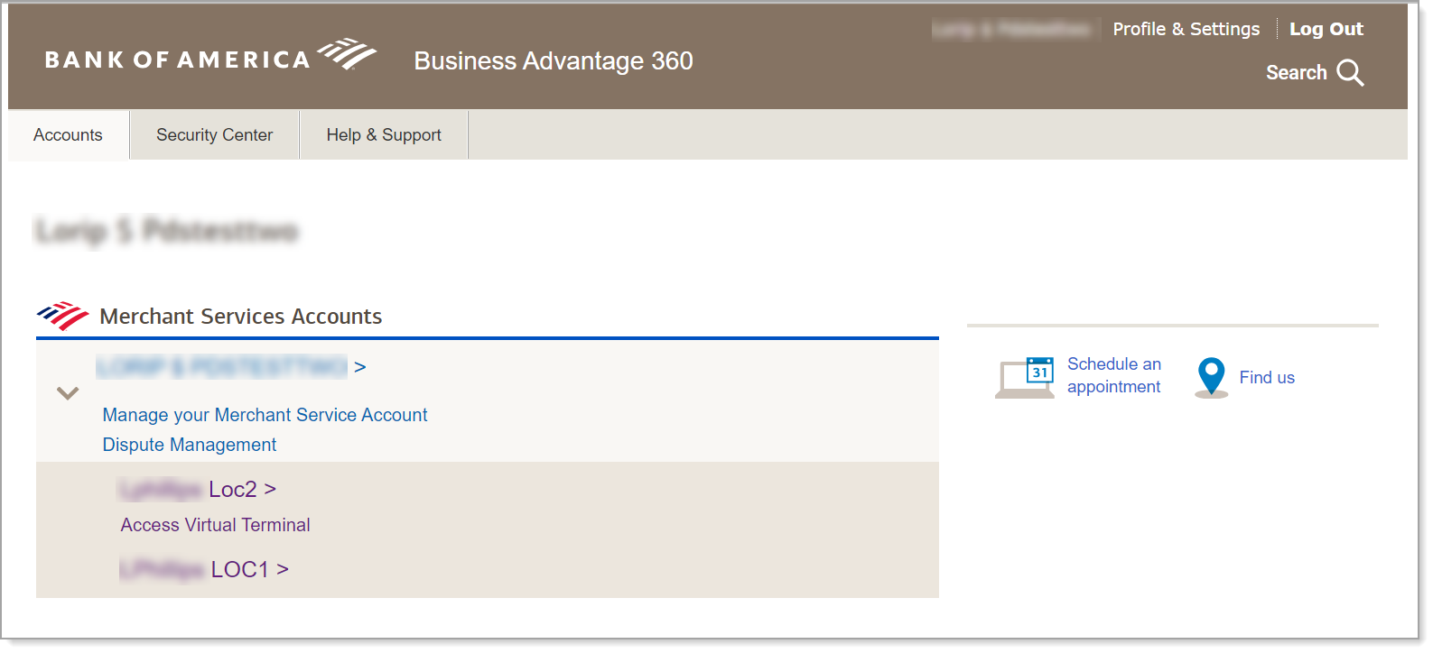This screenshot has width=1433, height=653.
Task: Click the calendar laptop icon for appointments
Action: point(1025,375)
